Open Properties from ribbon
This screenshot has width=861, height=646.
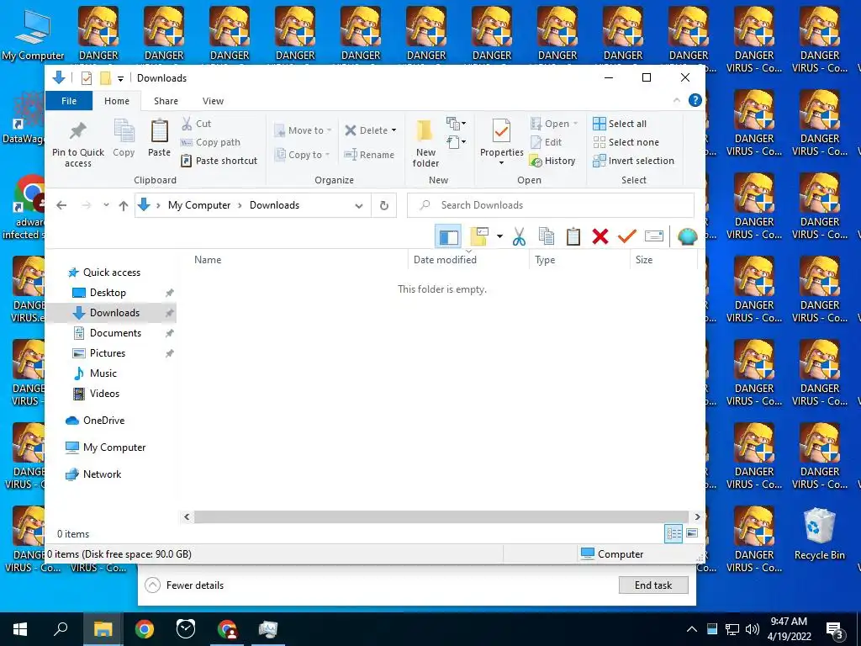[501, 141]
